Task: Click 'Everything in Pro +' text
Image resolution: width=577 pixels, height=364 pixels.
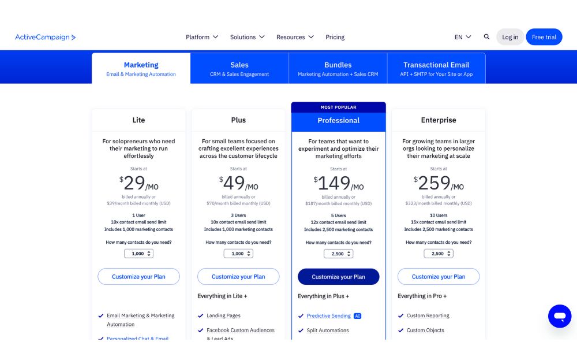Action: click(422, 296)
